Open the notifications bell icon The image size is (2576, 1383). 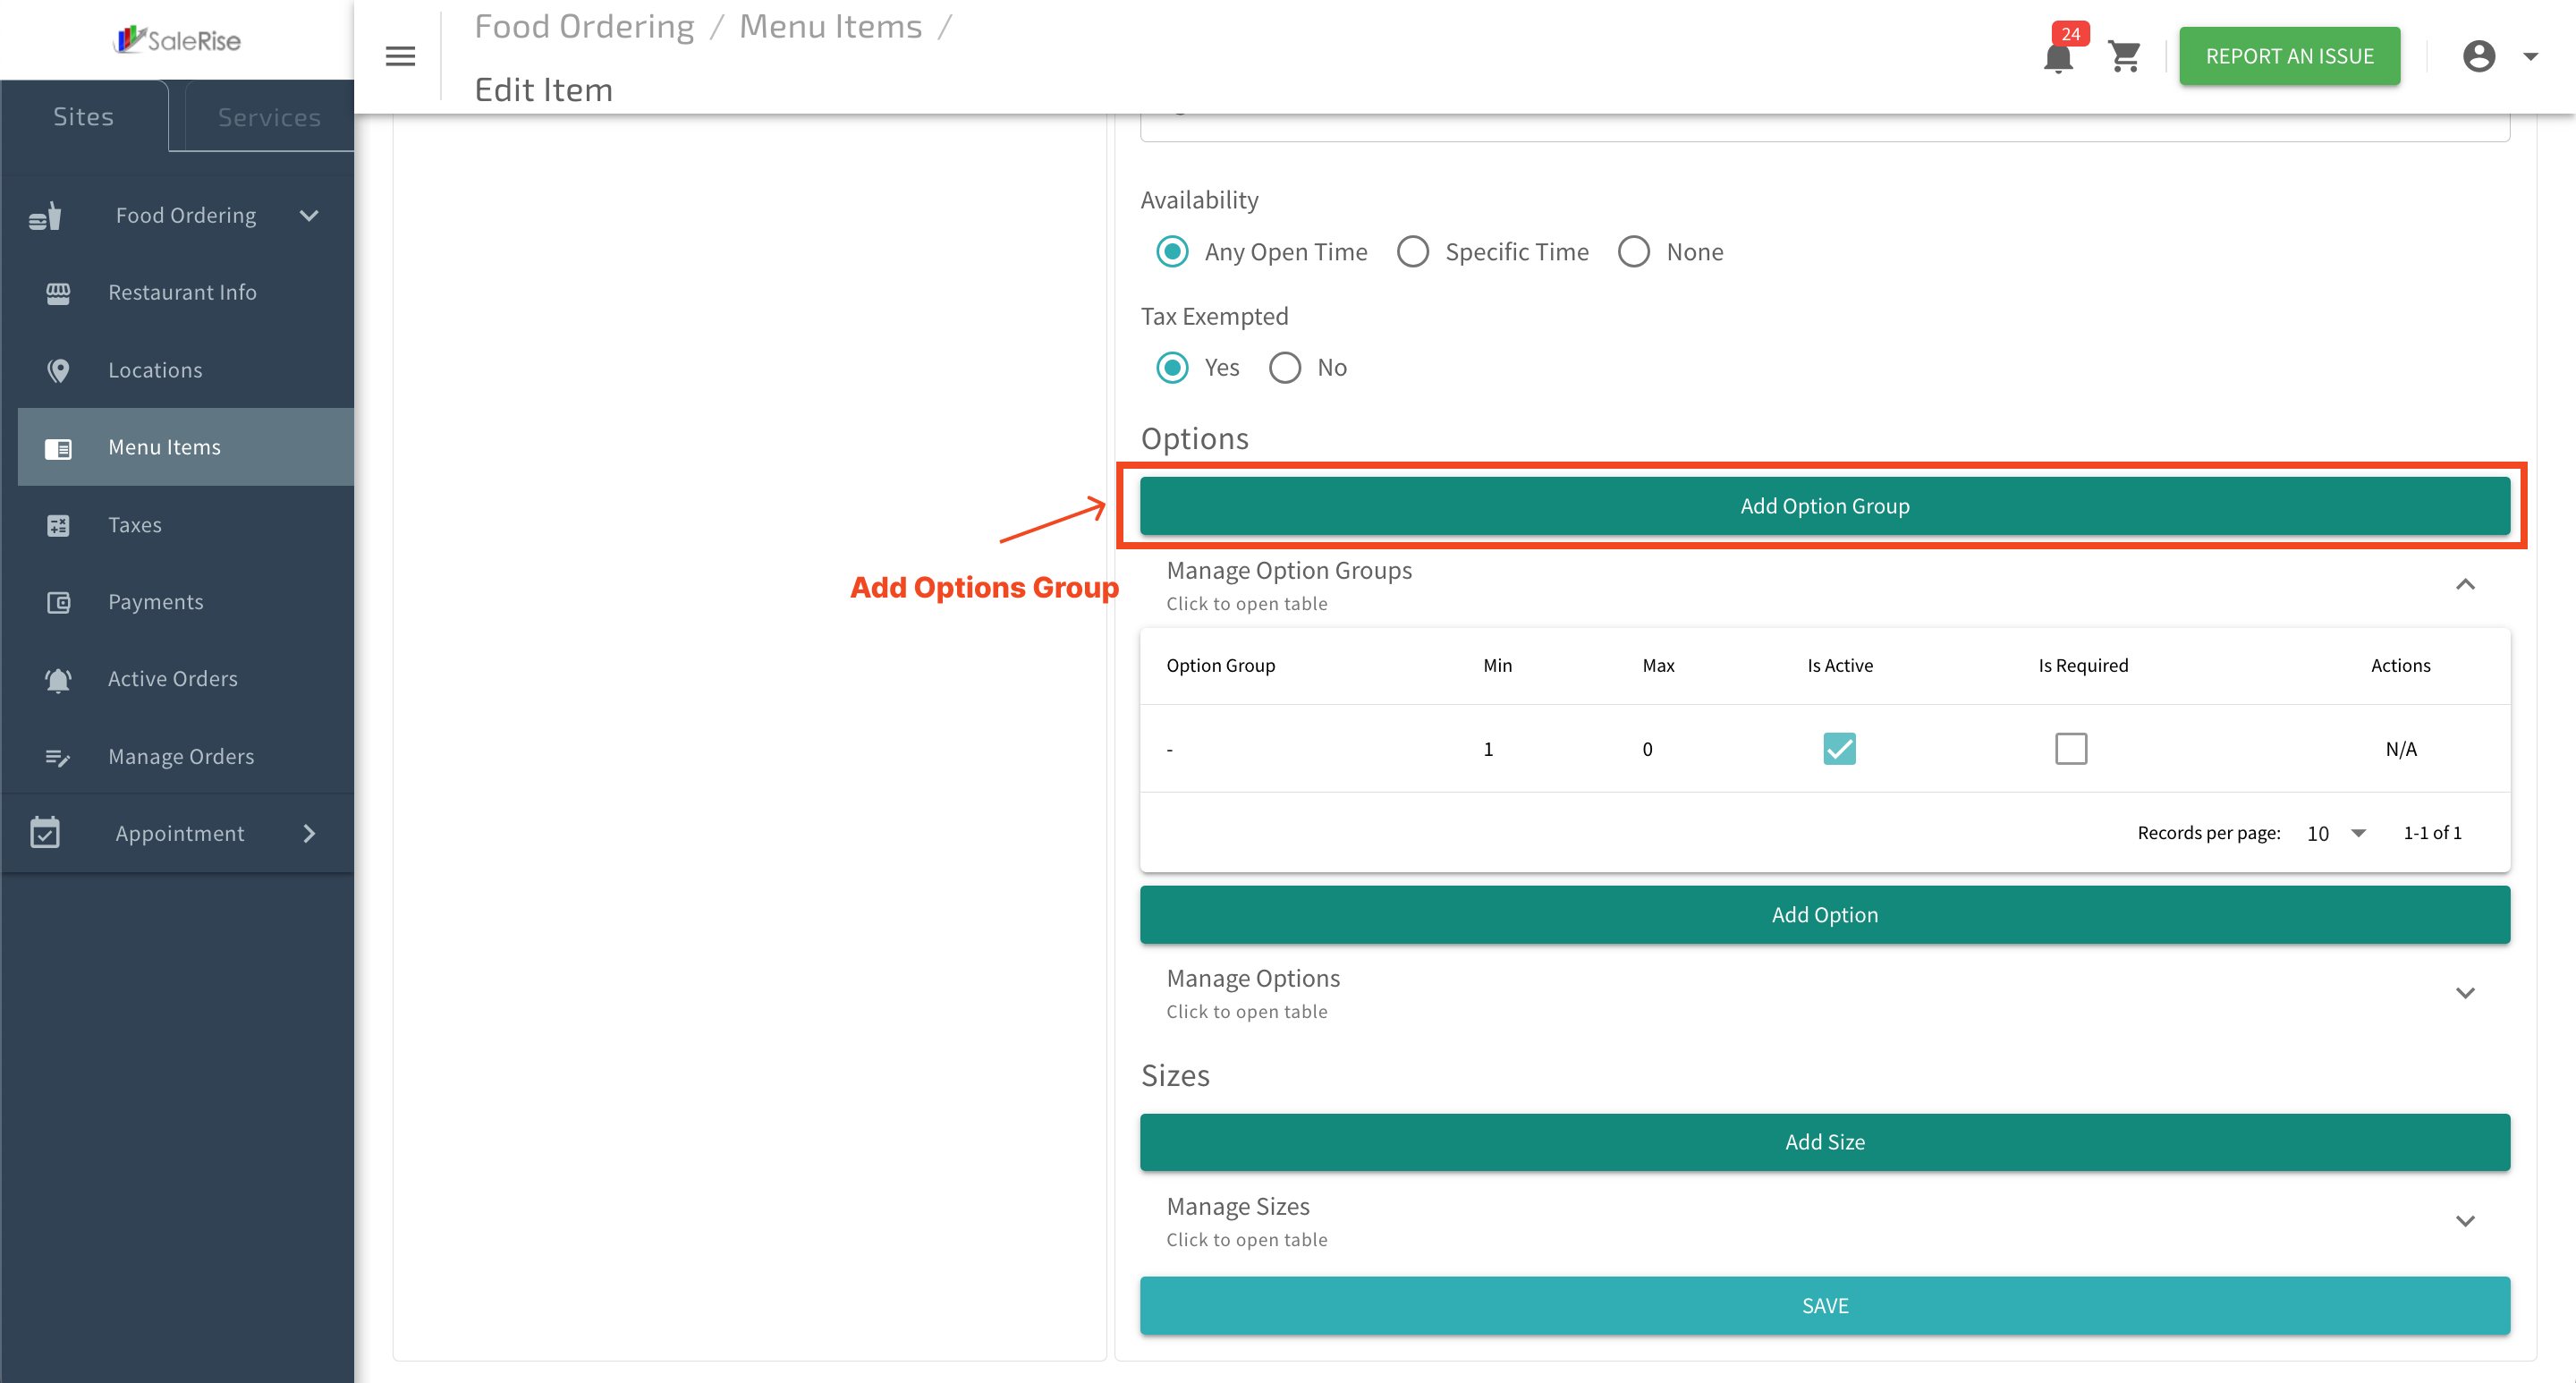[2057, 57]
